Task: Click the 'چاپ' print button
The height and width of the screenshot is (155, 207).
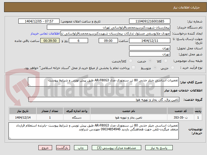Action: point(81,148)
